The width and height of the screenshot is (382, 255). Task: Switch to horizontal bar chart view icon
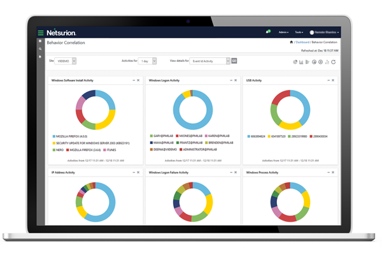point(308,62)
